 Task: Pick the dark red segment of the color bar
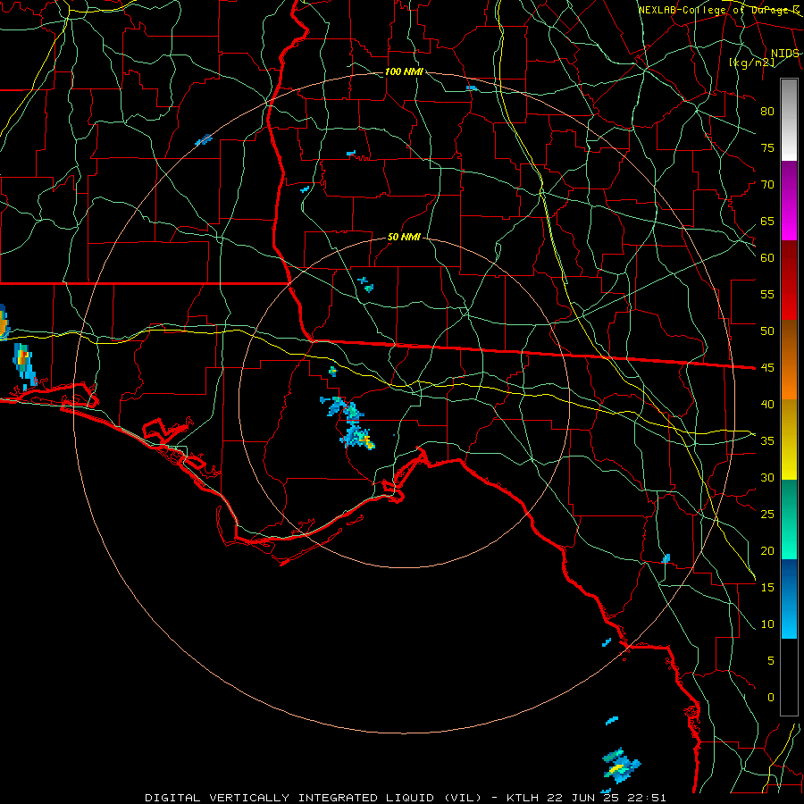789,281
